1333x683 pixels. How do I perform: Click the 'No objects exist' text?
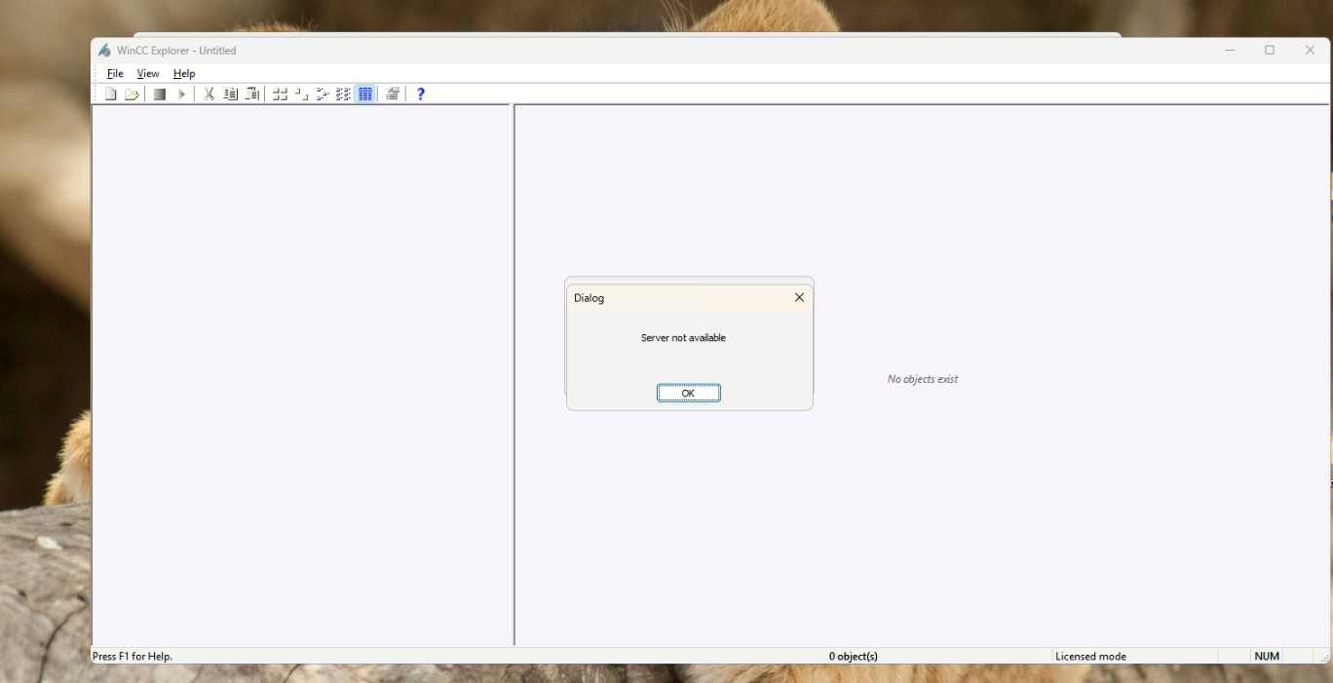tap(923, 379)
